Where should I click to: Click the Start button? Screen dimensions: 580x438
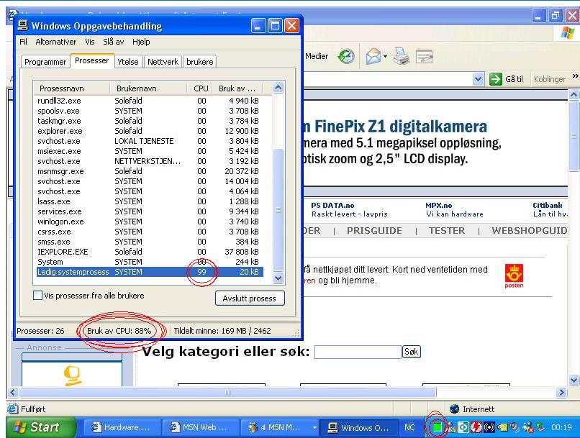click(42, 427)
